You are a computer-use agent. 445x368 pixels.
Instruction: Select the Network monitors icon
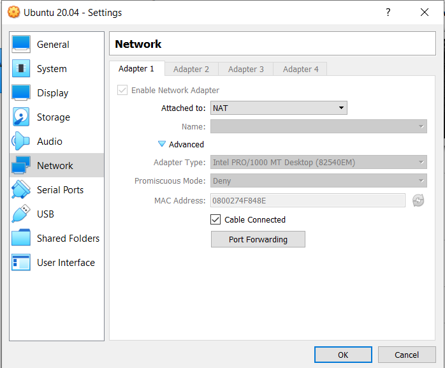(21, 165)
